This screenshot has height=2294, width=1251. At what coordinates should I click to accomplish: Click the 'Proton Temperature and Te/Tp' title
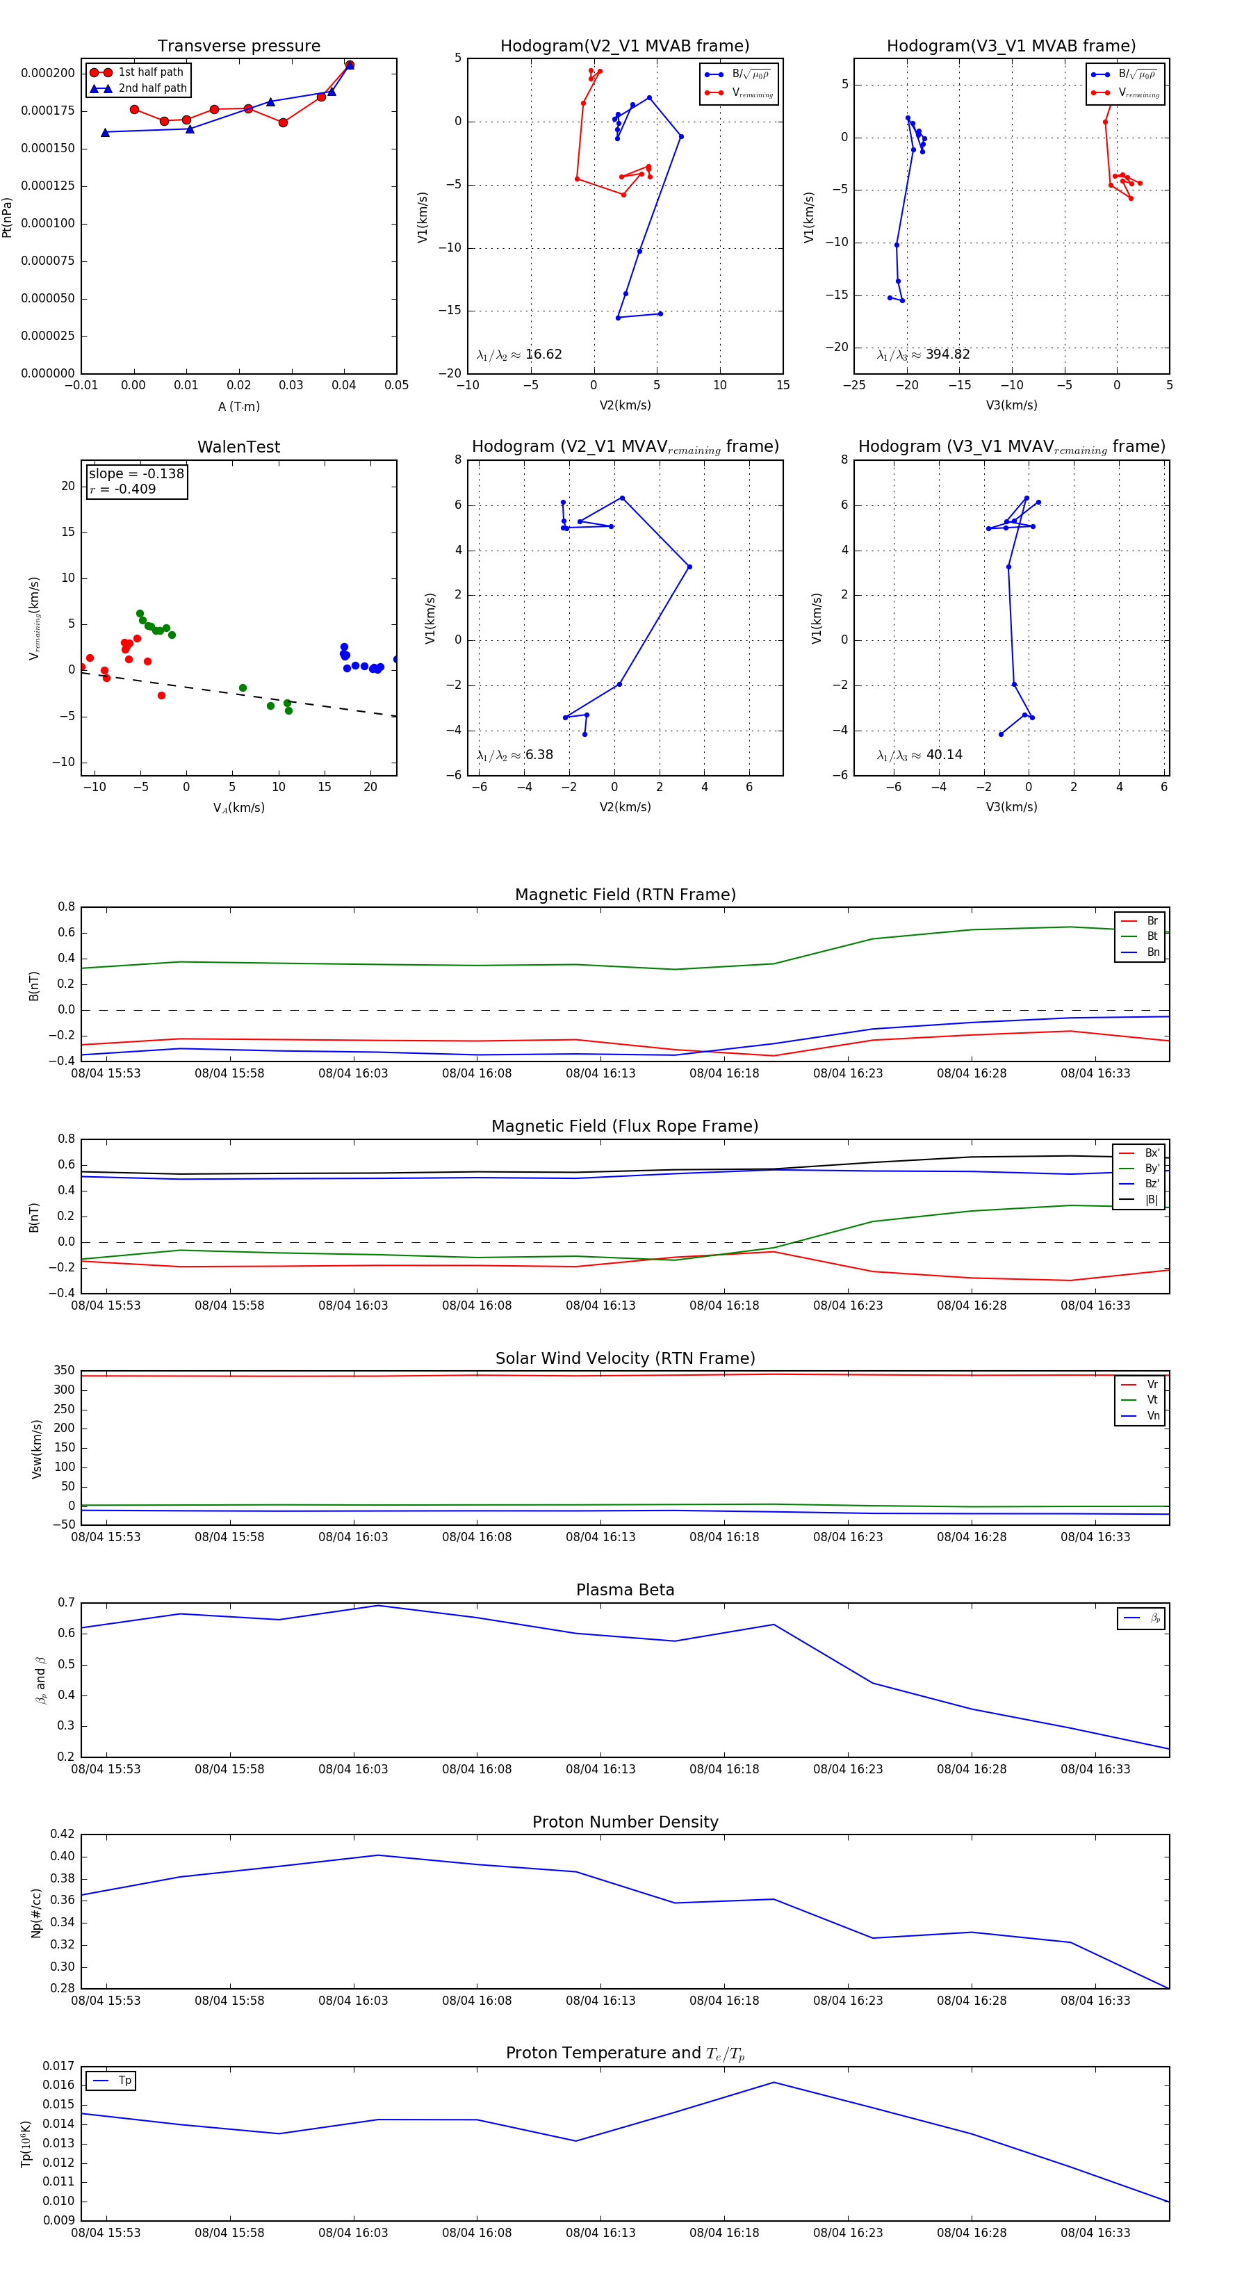(625, 2053)
